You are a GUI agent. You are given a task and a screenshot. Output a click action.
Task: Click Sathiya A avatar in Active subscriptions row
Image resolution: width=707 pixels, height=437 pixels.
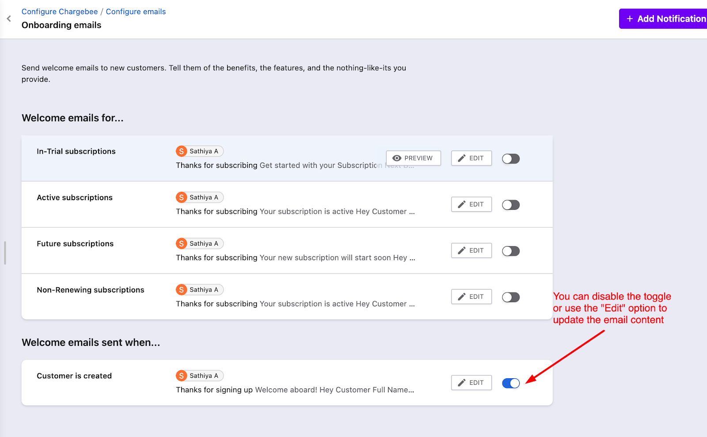(x=182, y=198)
